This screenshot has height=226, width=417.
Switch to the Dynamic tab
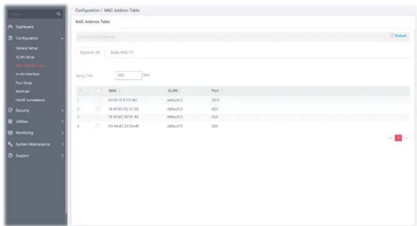(90, 52)
